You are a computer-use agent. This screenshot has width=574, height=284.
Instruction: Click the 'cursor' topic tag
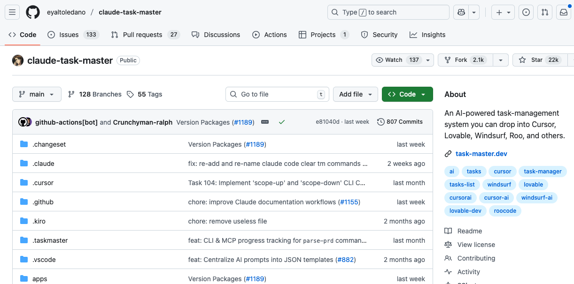[x=502, y=172]
